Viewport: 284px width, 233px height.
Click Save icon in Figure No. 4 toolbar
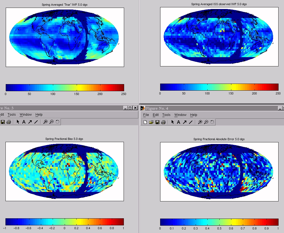157,122
